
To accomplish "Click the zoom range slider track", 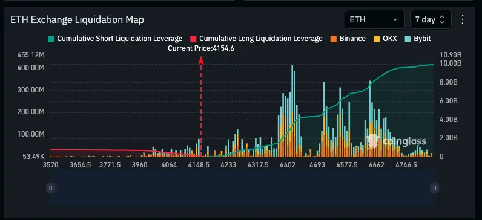I will click(x=243, y=188).
